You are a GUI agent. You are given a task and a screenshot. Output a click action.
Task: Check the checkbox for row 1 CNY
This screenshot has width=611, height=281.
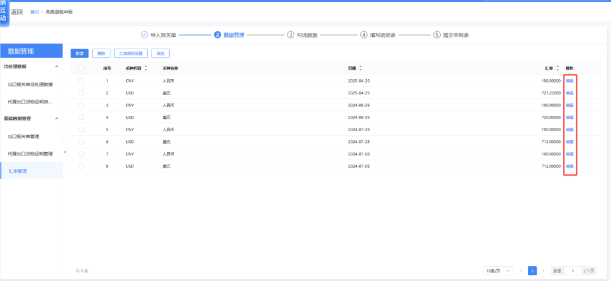click(x=81, y=80)
